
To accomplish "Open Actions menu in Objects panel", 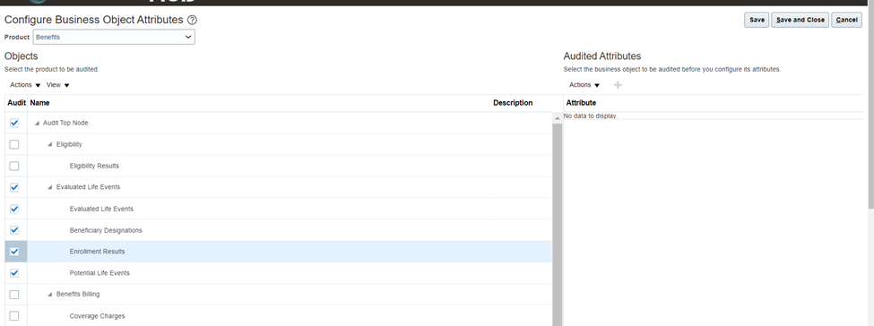I will [x=25, y=85].
